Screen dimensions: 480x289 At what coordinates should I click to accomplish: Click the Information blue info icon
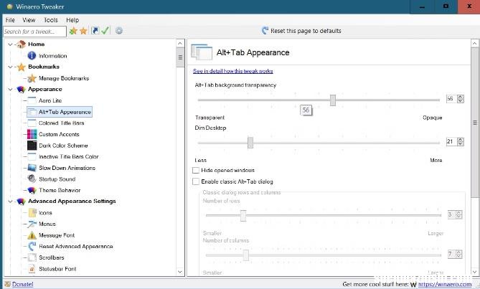(x=32, y=56)
